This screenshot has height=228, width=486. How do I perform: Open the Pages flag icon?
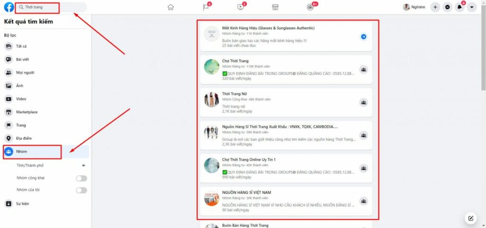click(206, 7)
